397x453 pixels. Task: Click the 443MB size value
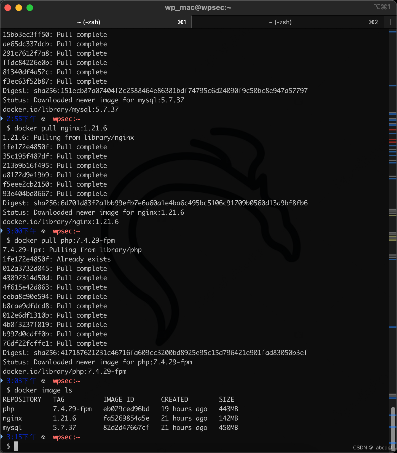(x=229, y=409)
